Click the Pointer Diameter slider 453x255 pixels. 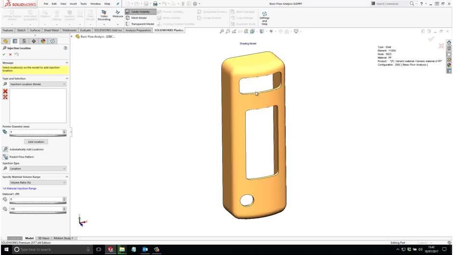[38, 136]
